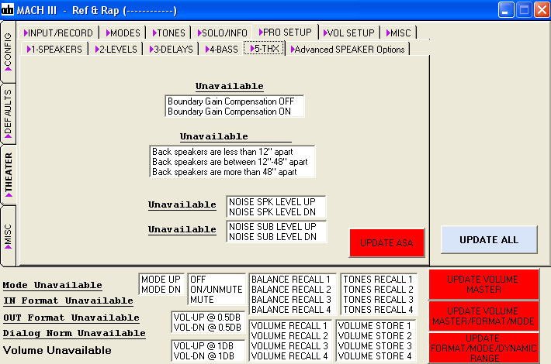Click UPDATE FORMAT/MODE/DYNAMIC RANGE button
The height and width of the screenshot is (364, 551).
[x=483, y=349]
